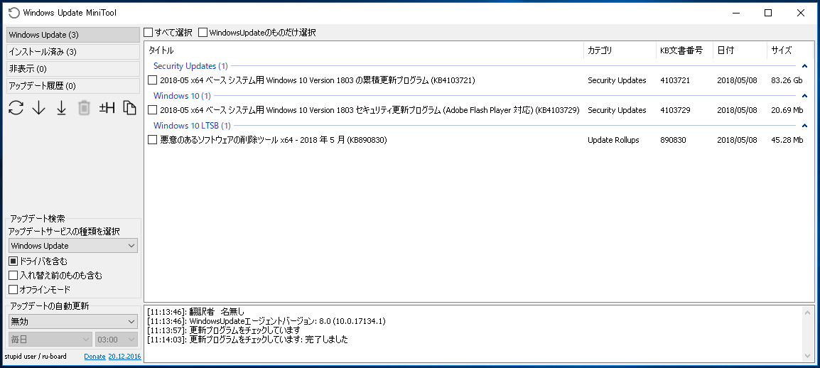The width and height of the screenshot is (820, 368).
Task: Click the 20.69 Mb size cell
Action: click(x=787, y=110)
